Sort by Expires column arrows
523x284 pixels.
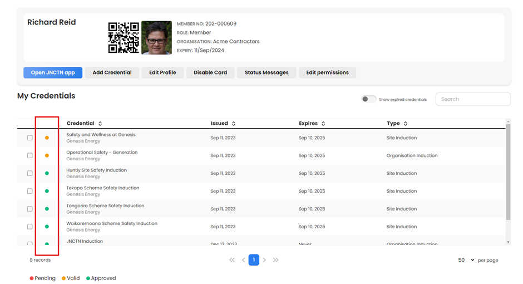(323, 124)
